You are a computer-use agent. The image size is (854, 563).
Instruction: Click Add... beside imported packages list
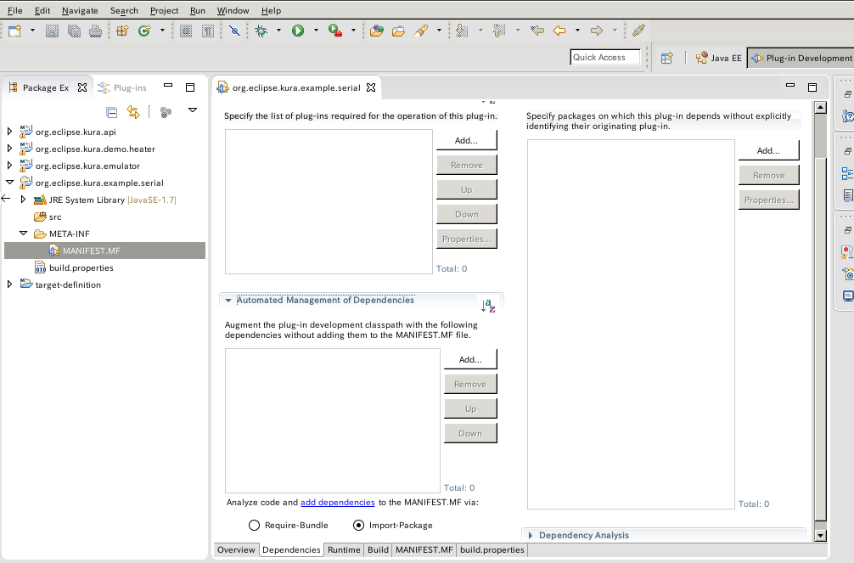pyautogui.click(x=768, y=150)
